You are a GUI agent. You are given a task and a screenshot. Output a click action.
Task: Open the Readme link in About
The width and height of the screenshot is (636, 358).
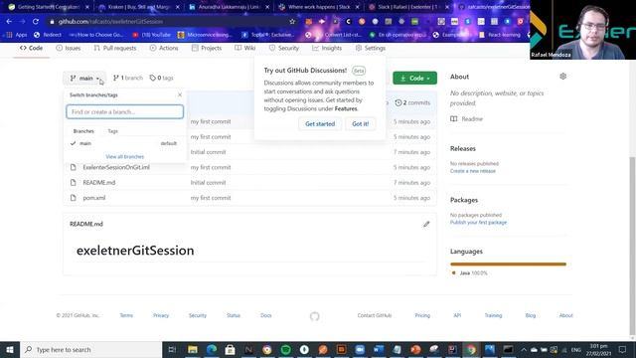(x=466, y=119)
